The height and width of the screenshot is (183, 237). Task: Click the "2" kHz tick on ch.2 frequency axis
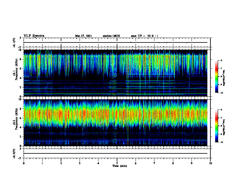pyautogui.click(x=21, y=137)
